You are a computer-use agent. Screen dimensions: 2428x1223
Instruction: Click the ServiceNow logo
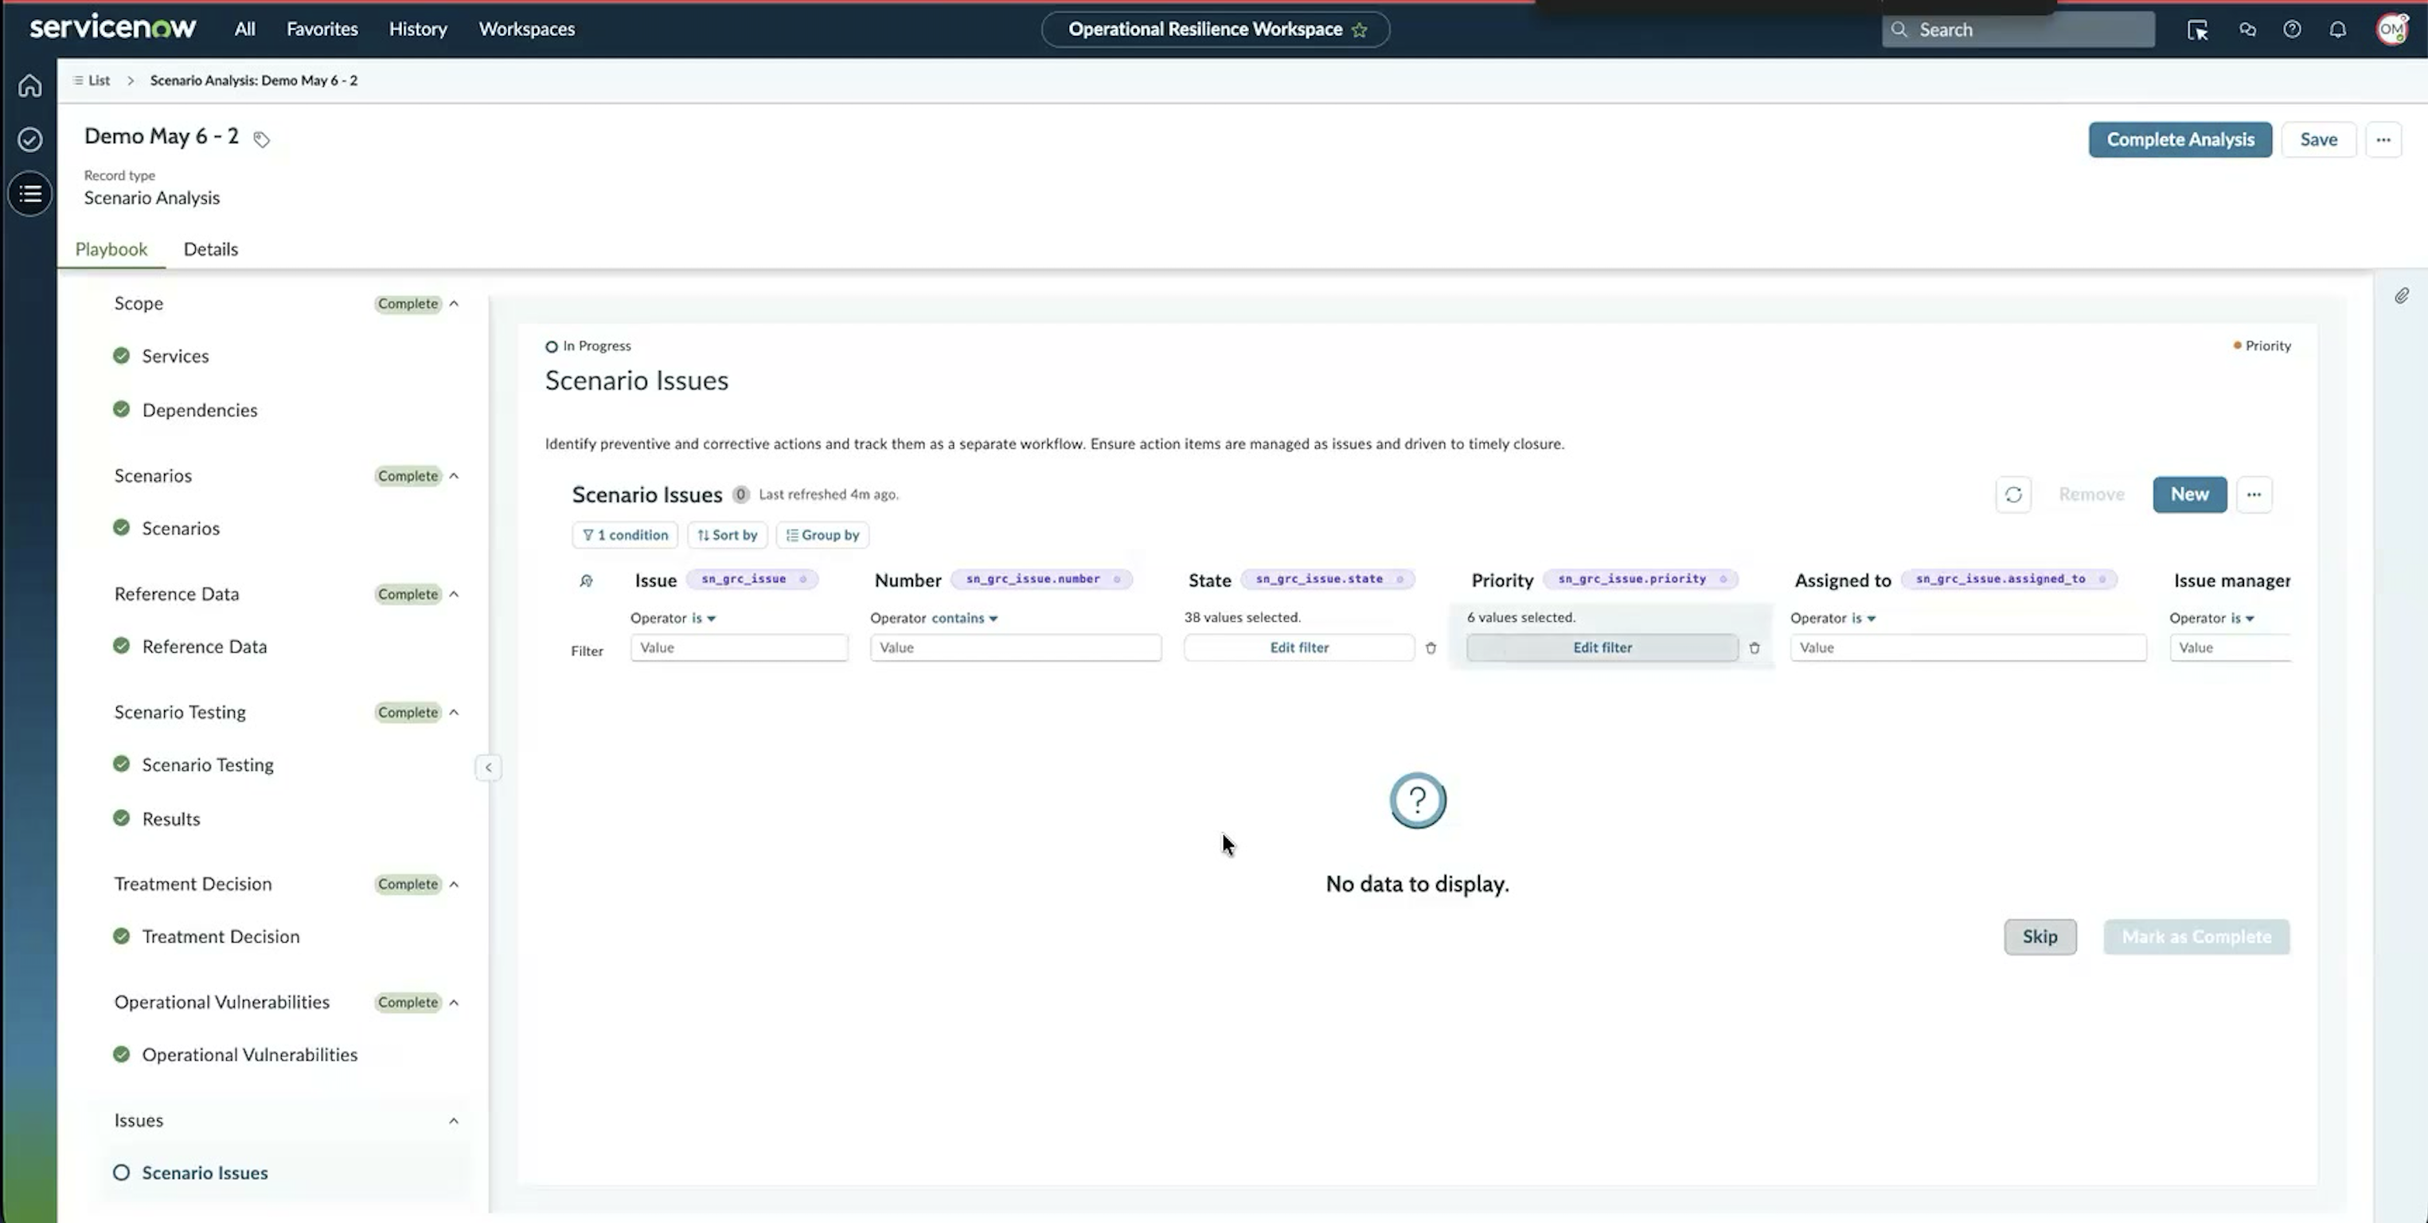pos(113,29)
